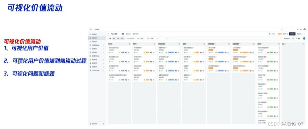Click the blue slide title 可视化价值流动
308x129 pixels.
[x=35, y=8]
